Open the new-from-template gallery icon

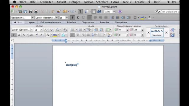click(x=20, y=11)
